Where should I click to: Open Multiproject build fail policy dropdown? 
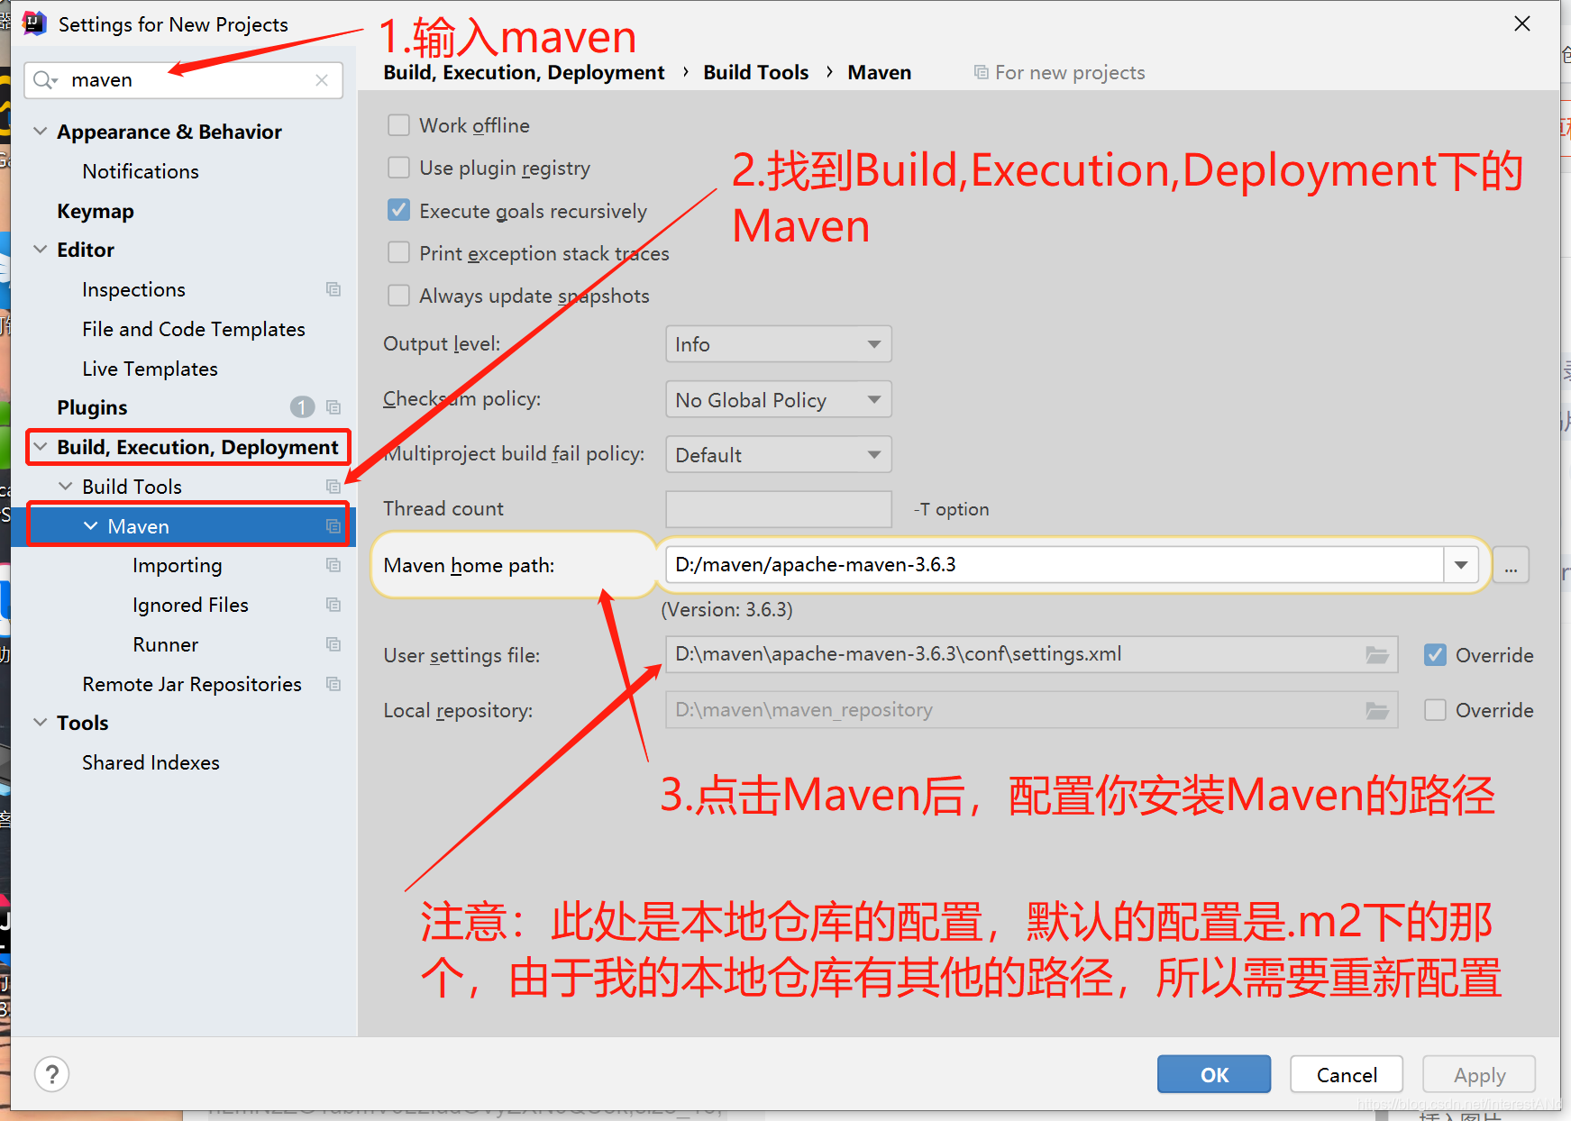coord(779,454)
